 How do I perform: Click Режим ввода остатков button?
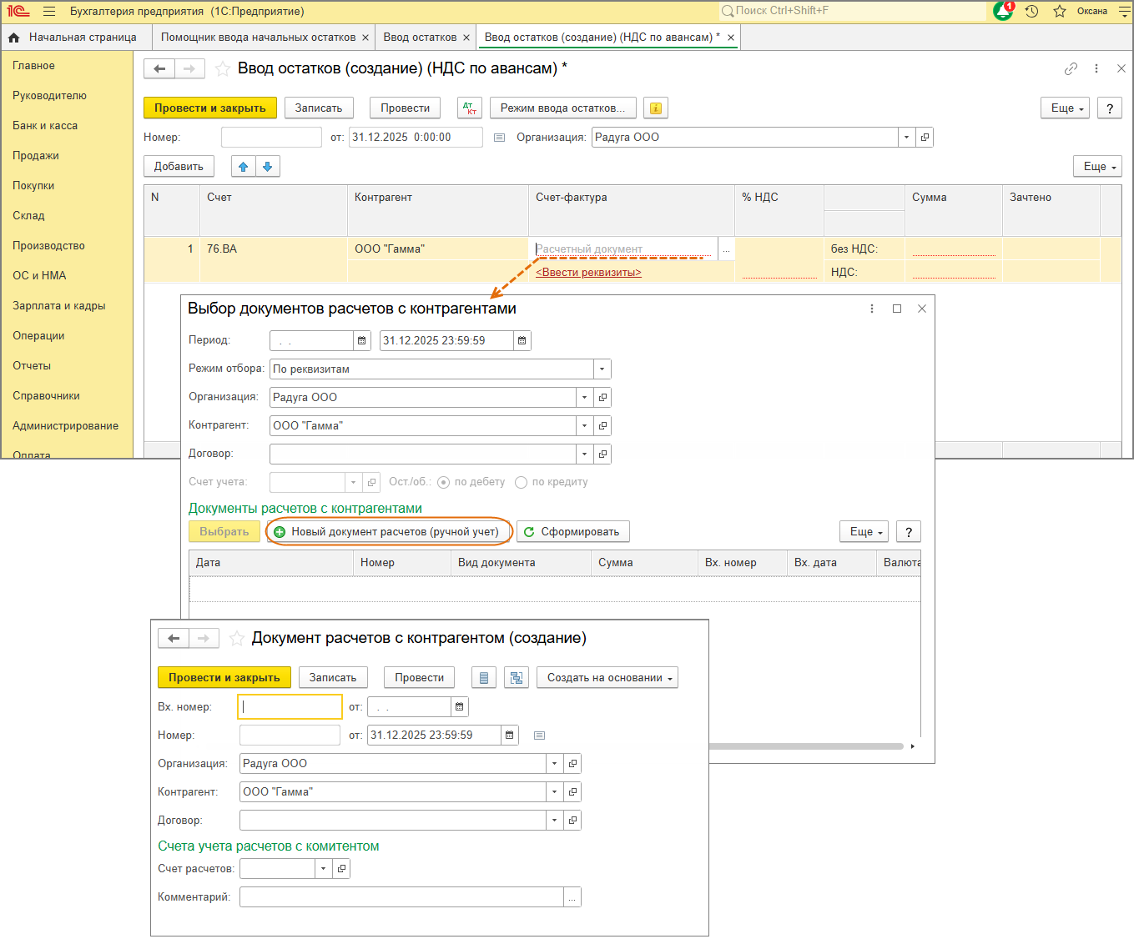coord(563,108)
